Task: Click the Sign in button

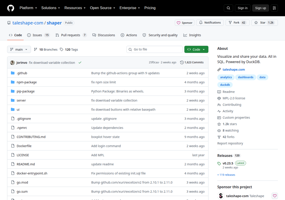Action: [242, 8]
